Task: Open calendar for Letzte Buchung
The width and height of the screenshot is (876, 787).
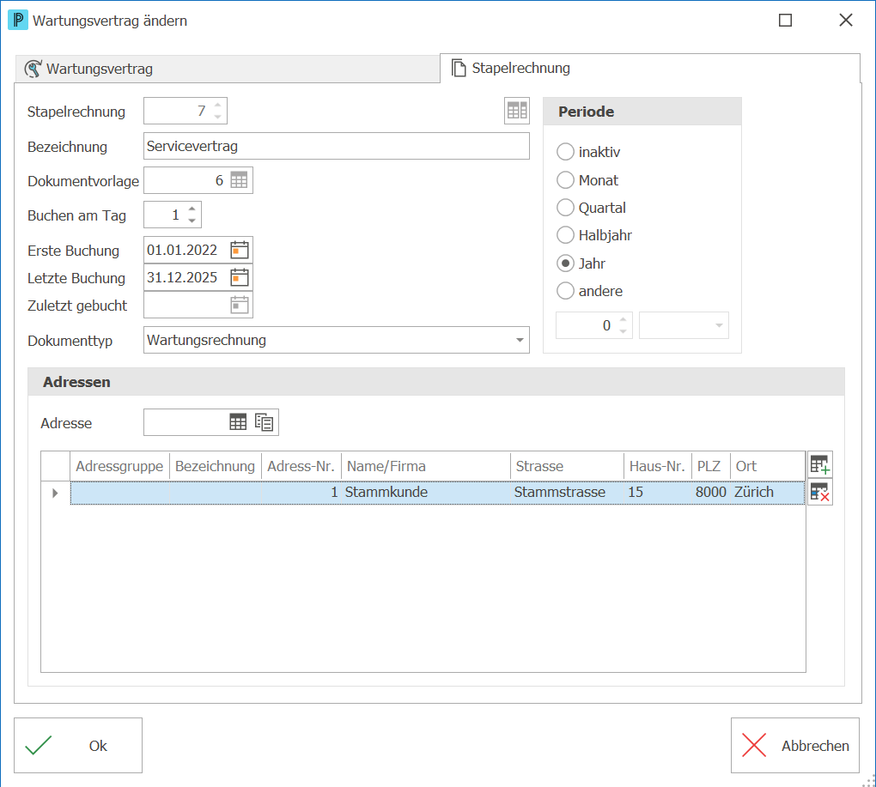Action: pyautogui.click(x=240, y=277)
